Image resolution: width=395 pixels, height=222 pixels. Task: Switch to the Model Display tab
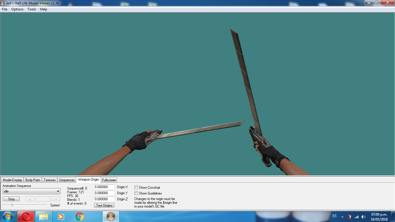point(12,180)
